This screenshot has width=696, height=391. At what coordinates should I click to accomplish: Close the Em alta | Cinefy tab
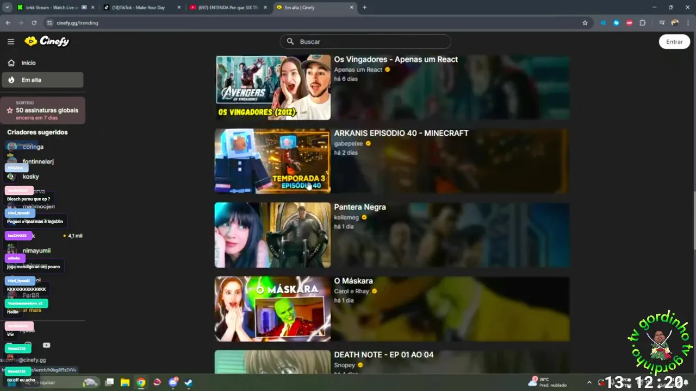click(x=351, y=8)
